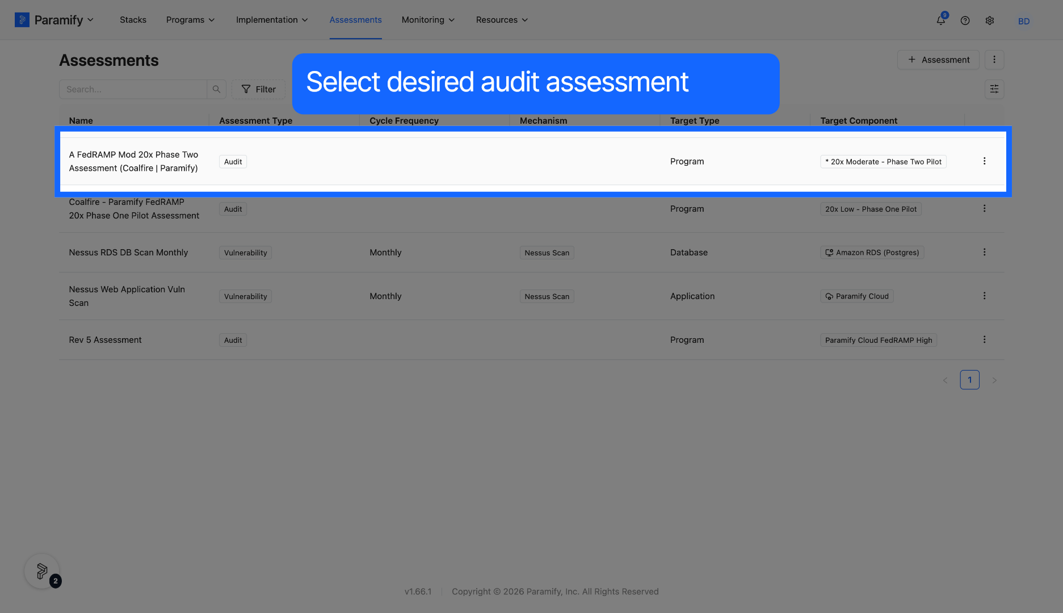
Task: Open the column settings sliders icon
Action: 994,89
